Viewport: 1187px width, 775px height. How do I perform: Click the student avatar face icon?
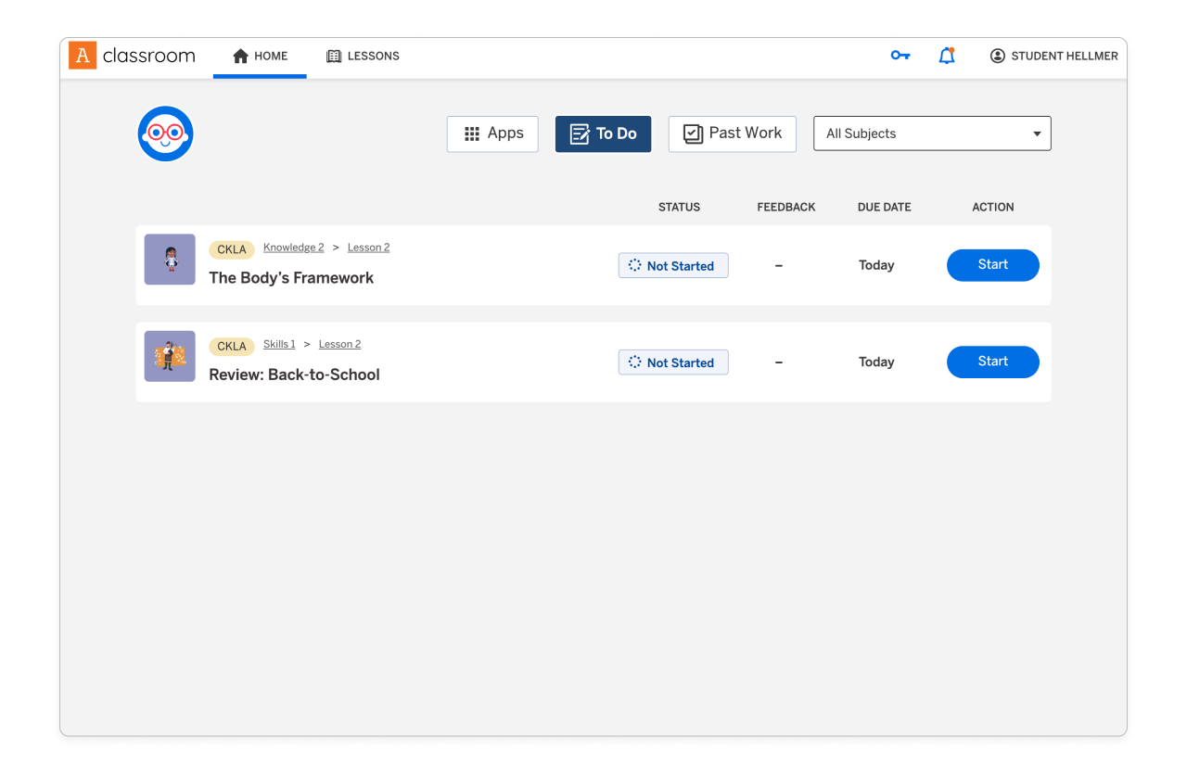pos(165,133)
